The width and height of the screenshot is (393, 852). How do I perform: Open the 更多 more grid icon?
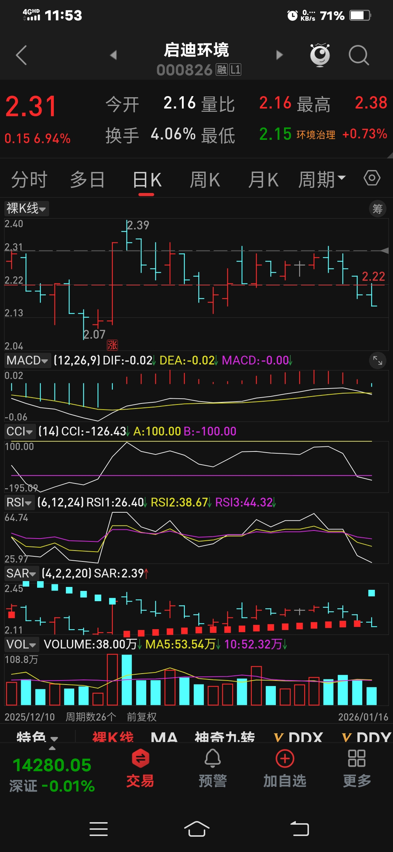pyautogui.click(x=357, y=768)
